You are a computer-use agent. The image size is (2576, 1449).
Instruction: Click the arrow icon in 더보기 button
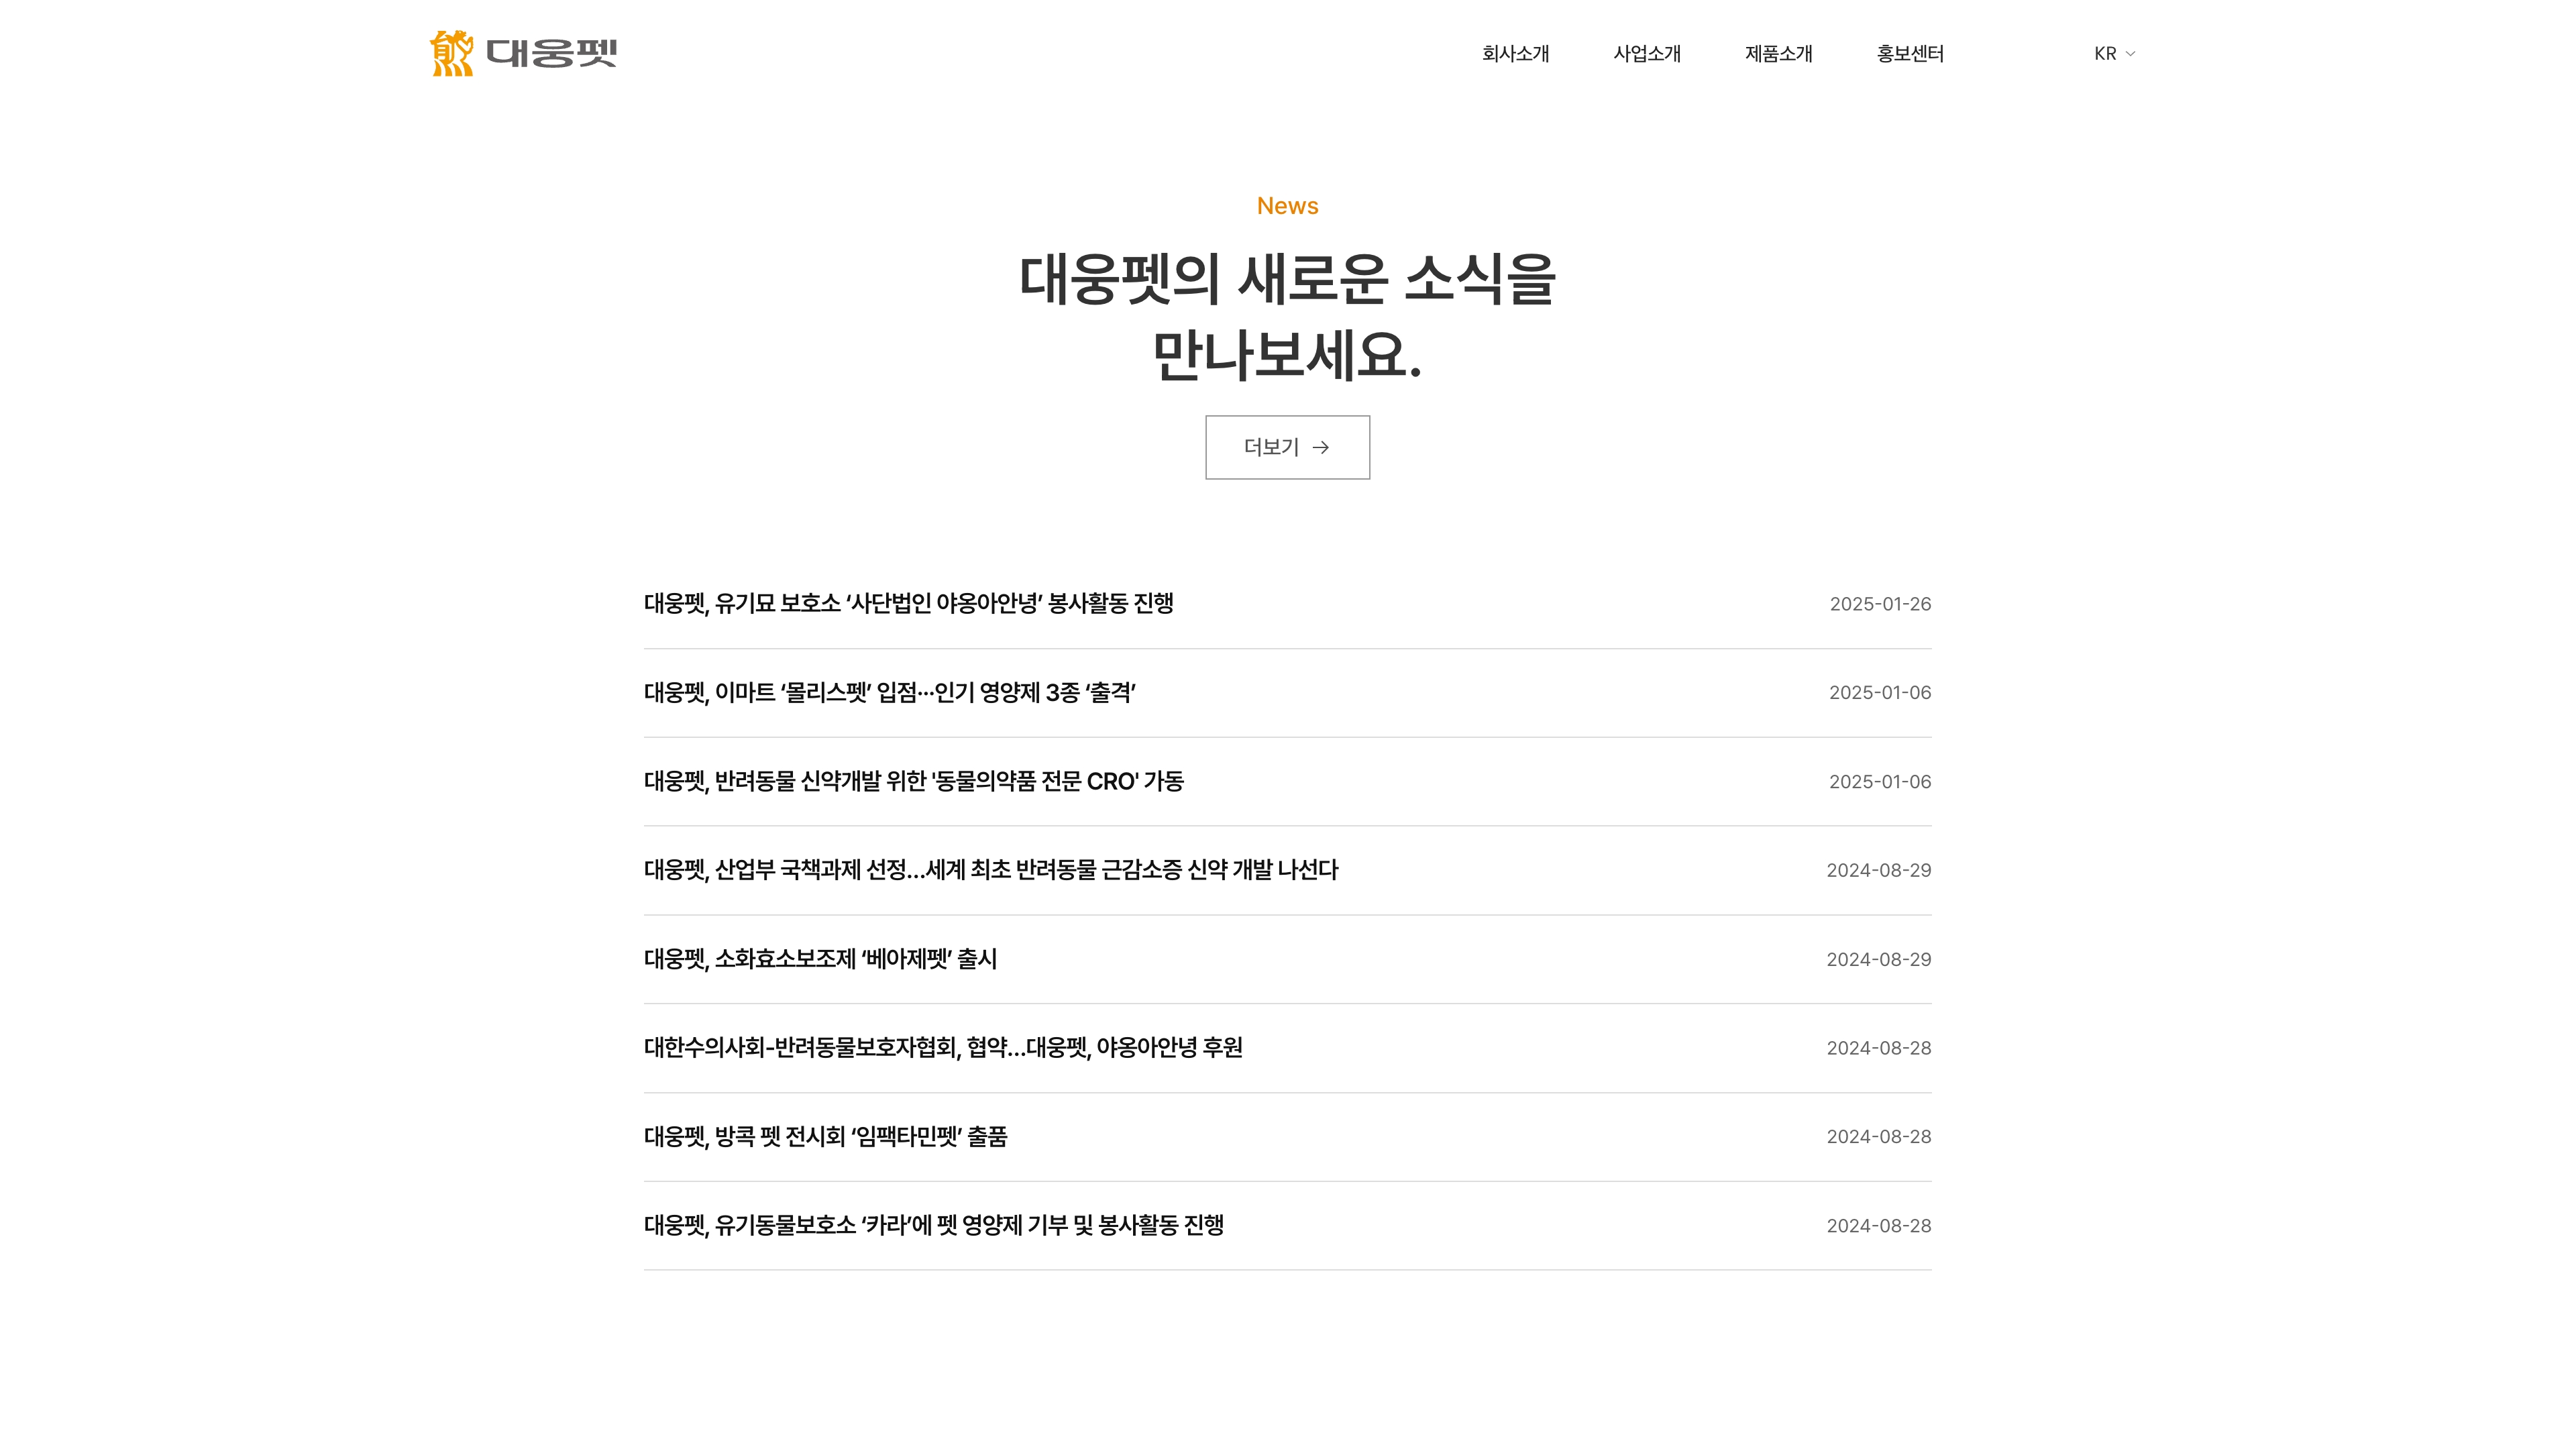(x=1320, y=447)
